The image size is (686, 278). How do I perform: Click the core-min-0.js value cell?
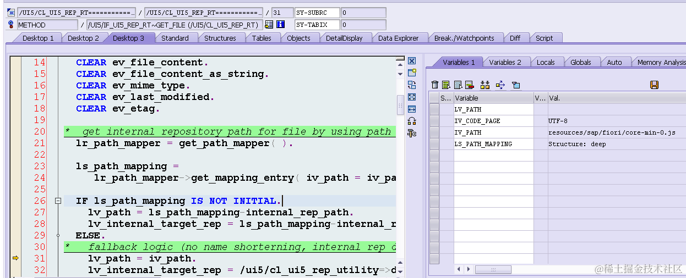(x=617, y=132)
